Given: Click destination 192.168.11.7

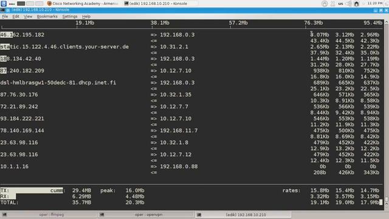Looking at the screenshot, I should (179, 131).
